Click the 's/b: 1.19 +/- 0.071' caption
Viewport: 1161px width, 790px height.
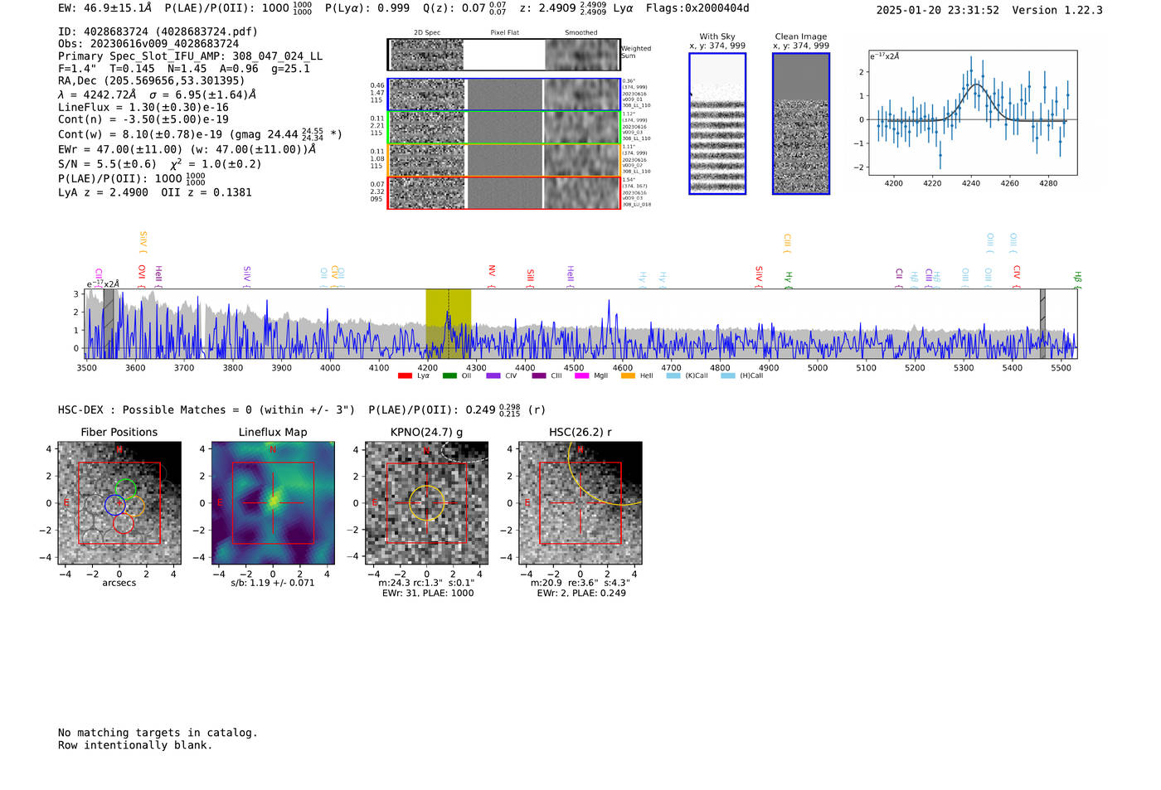273,584
